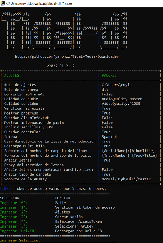
Task: Click the 'Mostrar progreso' label
Action: 21,113
